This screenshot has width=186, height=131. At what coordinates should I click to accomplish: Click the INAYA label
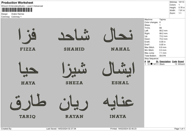pos(118,116)
